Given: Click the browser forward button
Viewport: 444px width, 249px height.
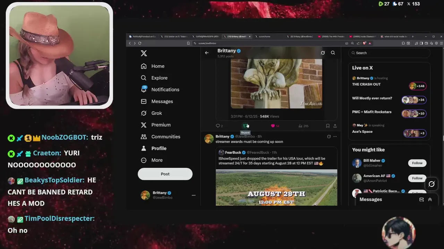Looking at the screenshot, I should (x=135, y=43).
